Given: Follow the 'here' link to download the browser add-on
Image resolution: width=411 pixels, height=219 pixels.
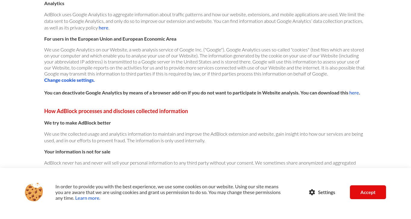Looking at the screenshot, I should click(354, 93).
